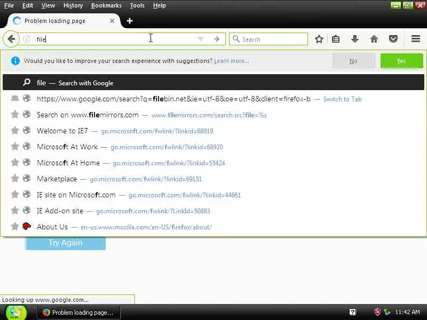Screen dimensions: 427x320
Task: Open the View menu
Action: coord(48,5)
